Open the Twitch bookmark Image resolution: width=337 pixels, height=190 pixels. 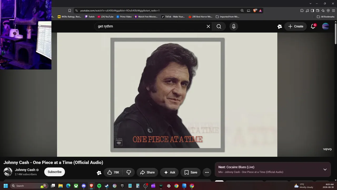pyautogui.click(x=90, y=17)
